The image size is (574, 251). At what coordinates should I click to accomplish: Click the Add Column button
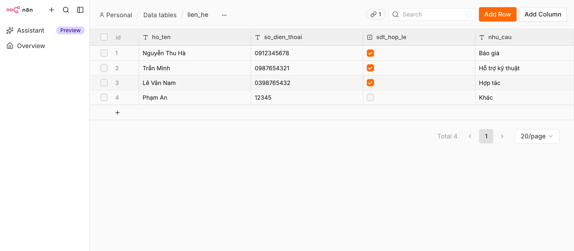tap(543, 14)
